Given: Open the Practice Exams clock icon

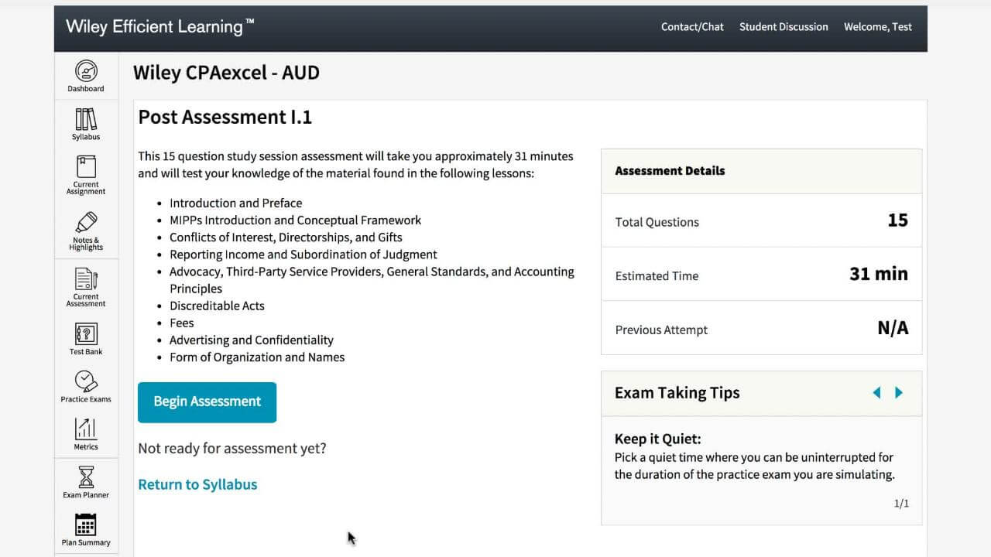Looking at the screenshot, I should 86,381.
